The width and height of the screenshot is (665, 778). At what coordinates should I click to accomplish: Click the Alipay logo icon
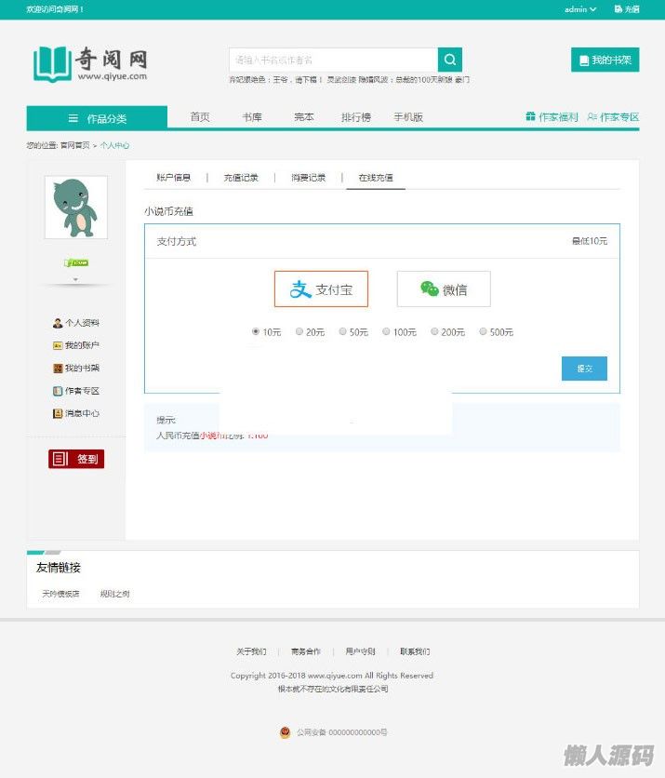tap(300, 288)
